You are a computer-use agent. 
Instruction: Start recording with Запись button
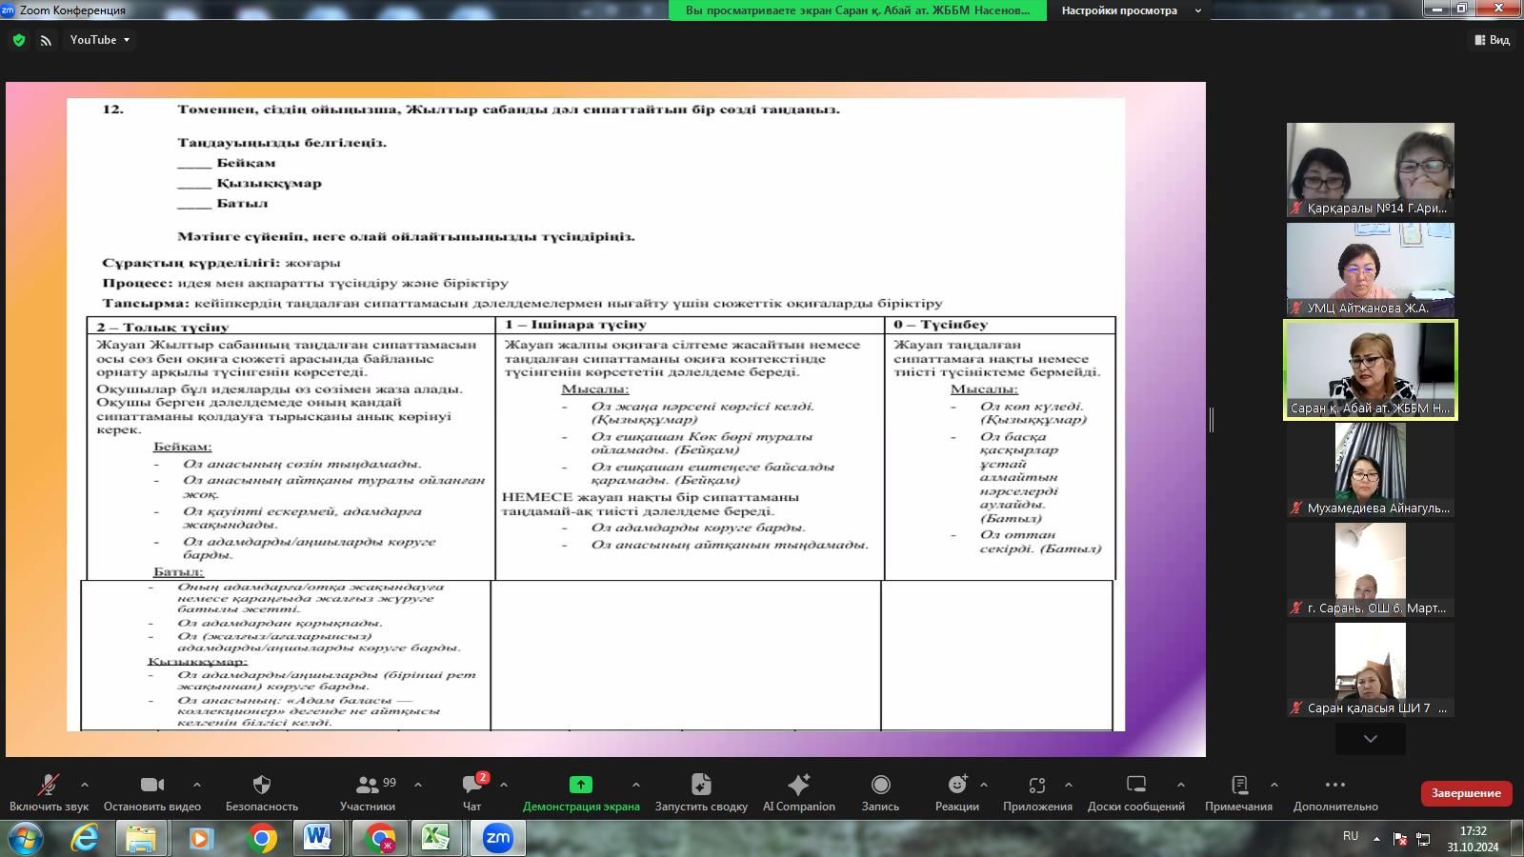click(x=880, y=785)
